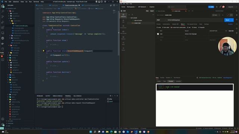Collapse the Controllers folder in VS Code explorer
Viewport: 239px width, 134px height.
pos(17,21)
